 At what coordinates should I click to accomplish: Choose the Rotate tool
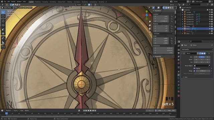coord(3,25)
